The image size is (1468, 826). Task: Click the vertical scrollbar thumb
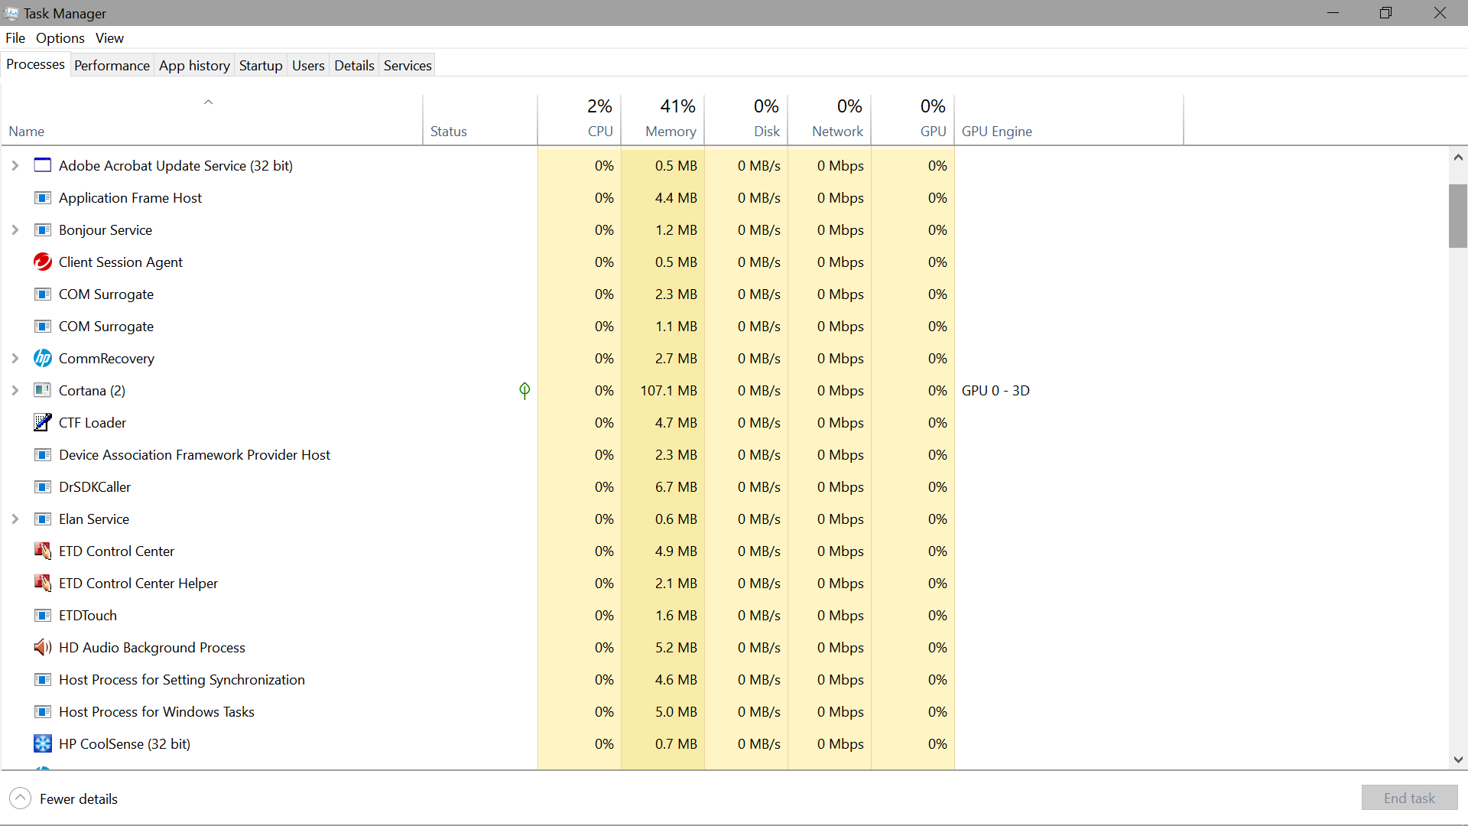(x=1458, y=216)
